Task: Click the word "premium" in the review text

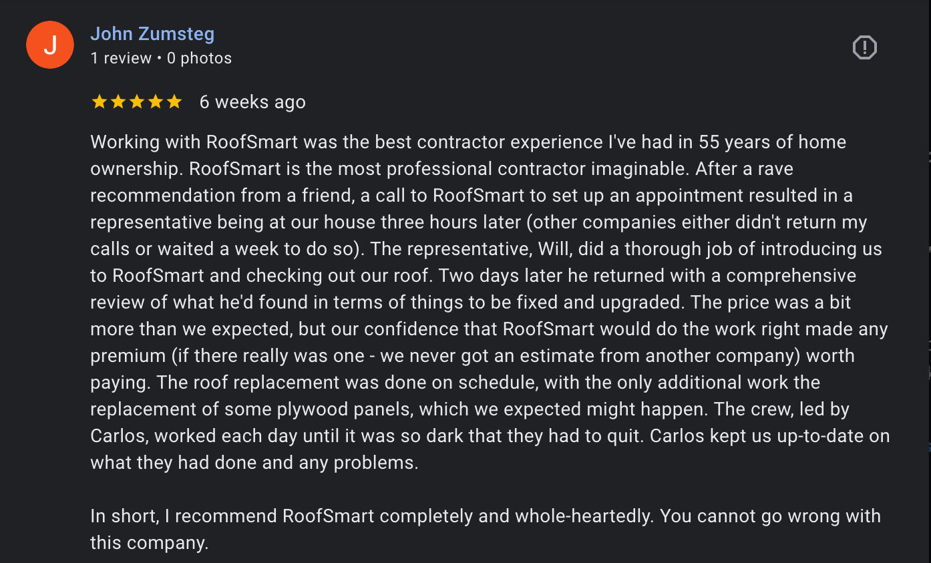Action: [128, 356]
